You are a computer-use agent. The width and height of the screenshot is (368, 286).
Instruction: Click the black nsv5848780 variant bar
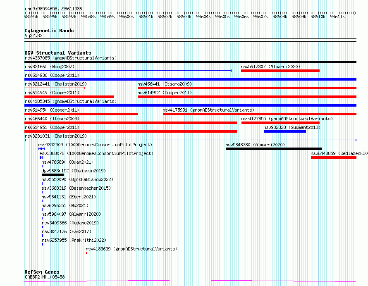274,149
